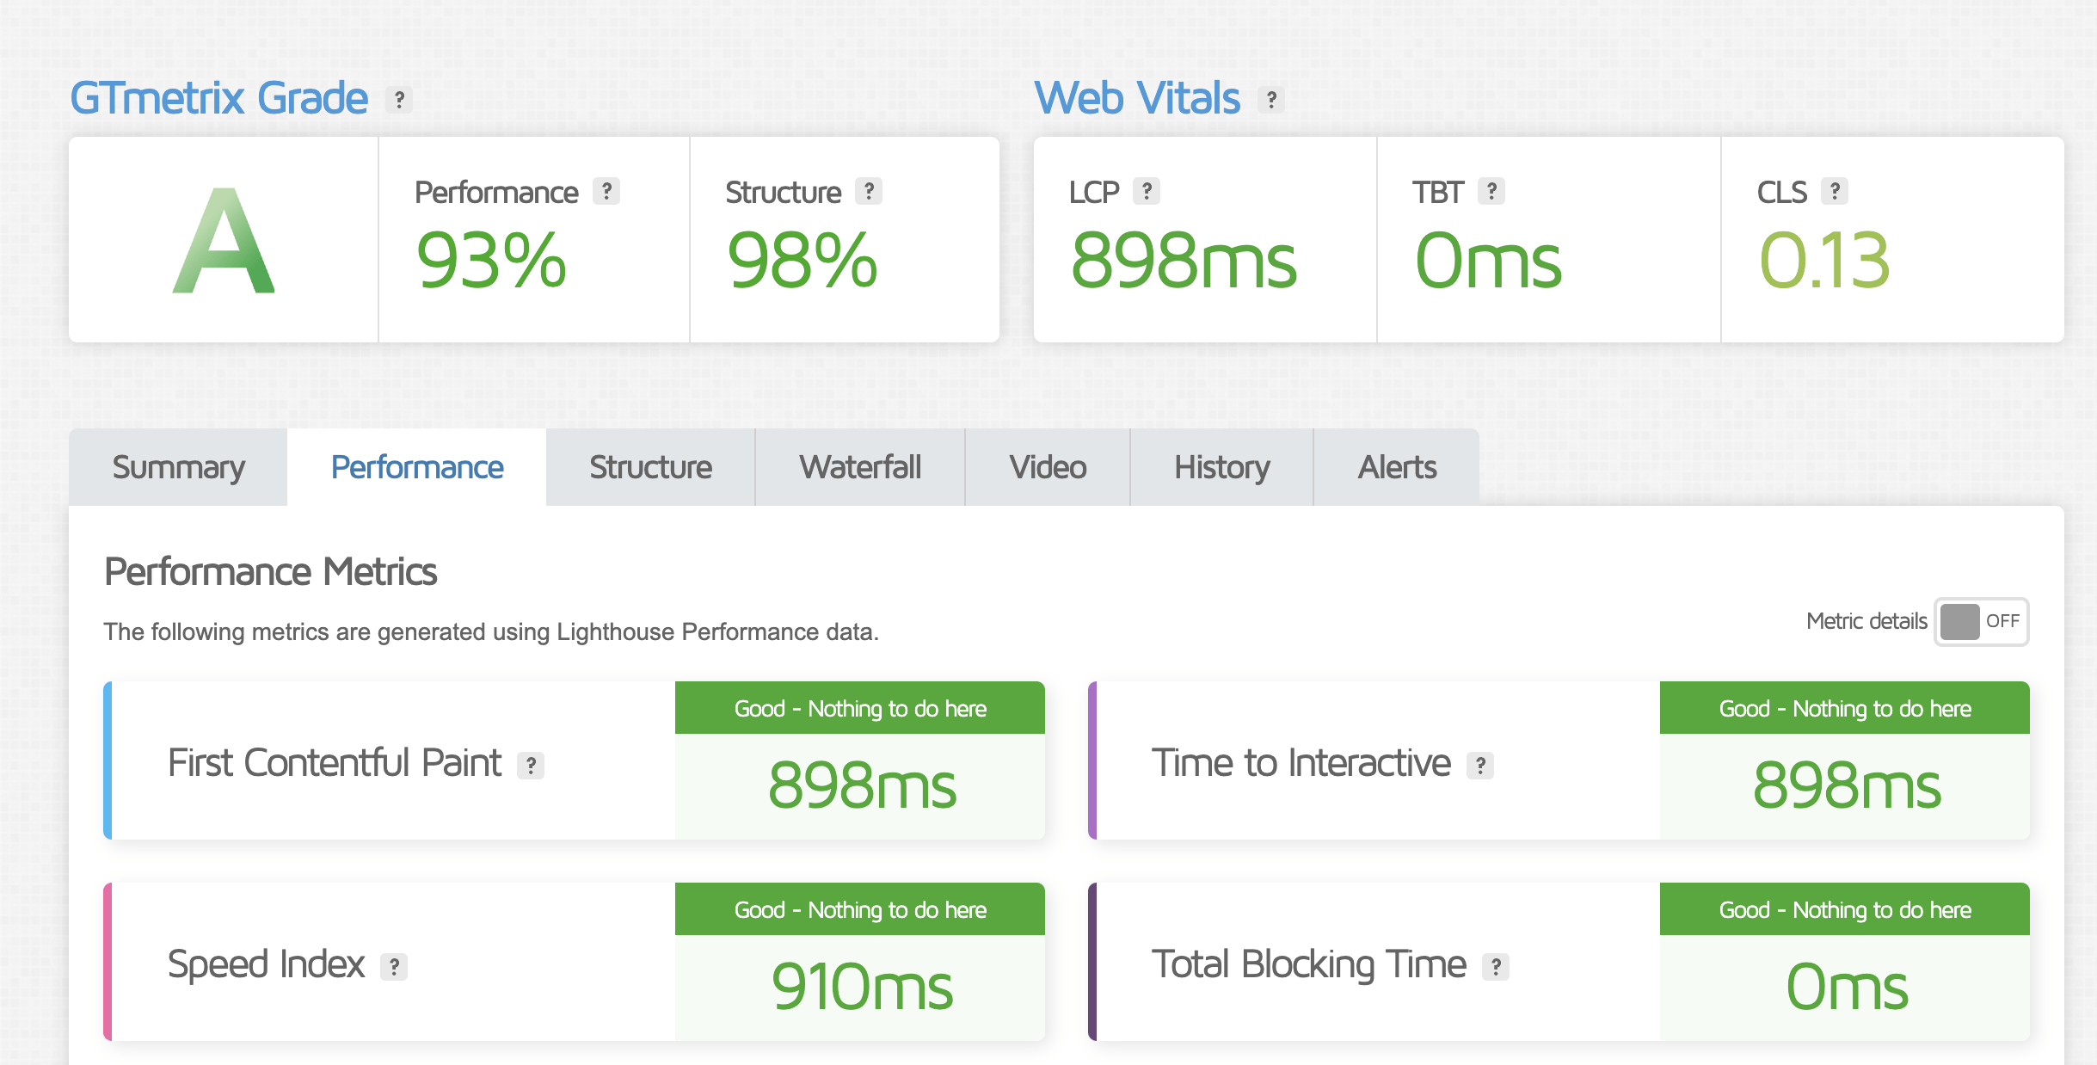Click the LCP help icon

tap(1147, 191)
